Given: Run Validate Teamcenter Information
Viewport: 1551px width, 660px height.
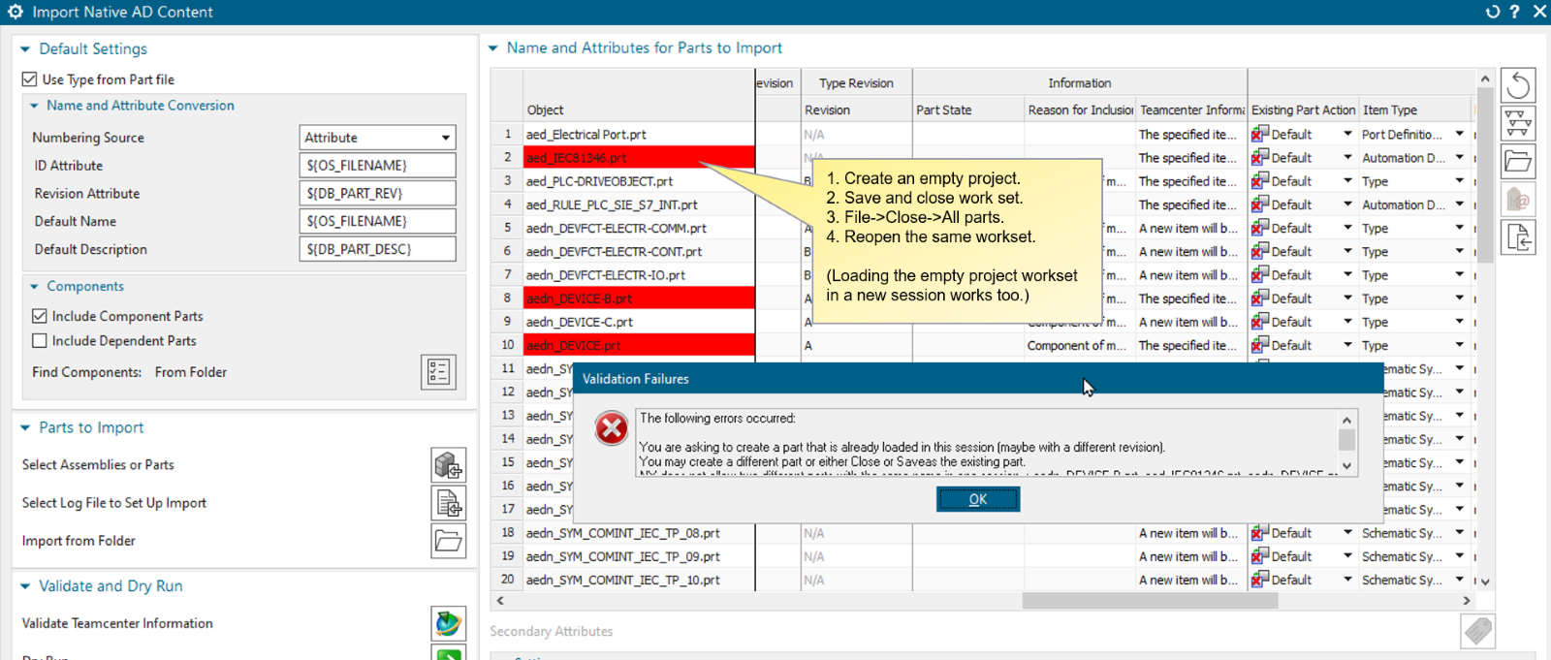Looking at the screenshot, I should (448, 623).
